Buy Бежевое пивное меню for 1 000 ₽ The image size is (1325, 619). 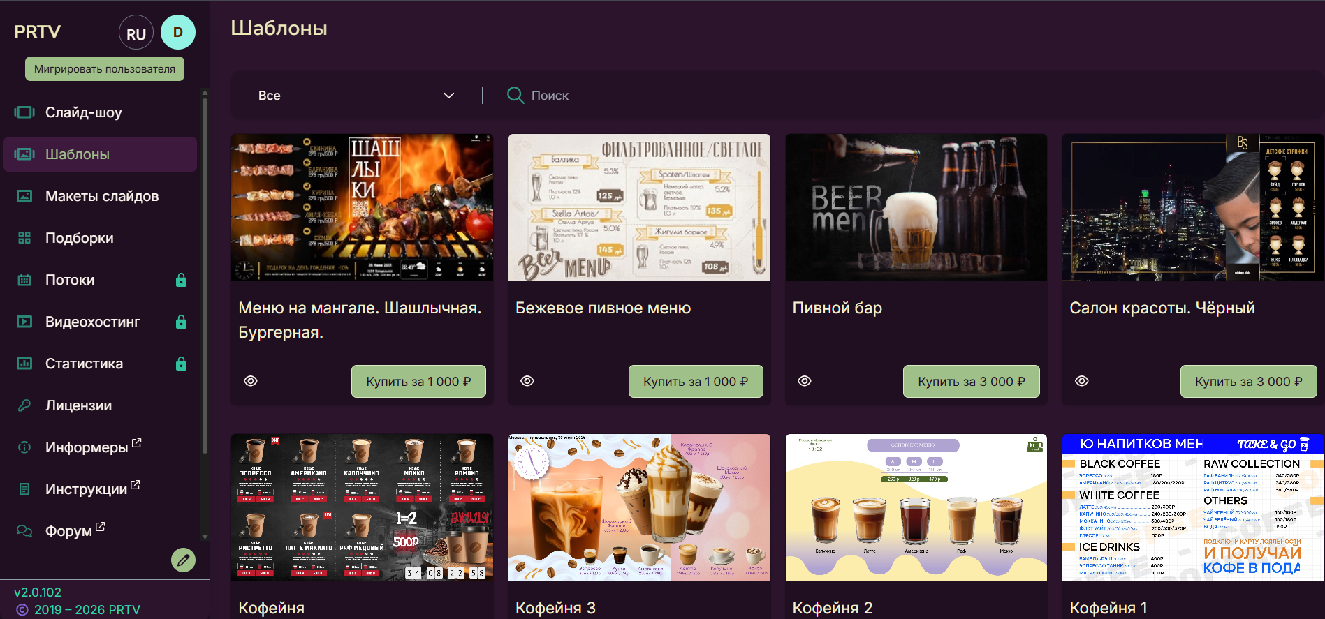[696, 382]
